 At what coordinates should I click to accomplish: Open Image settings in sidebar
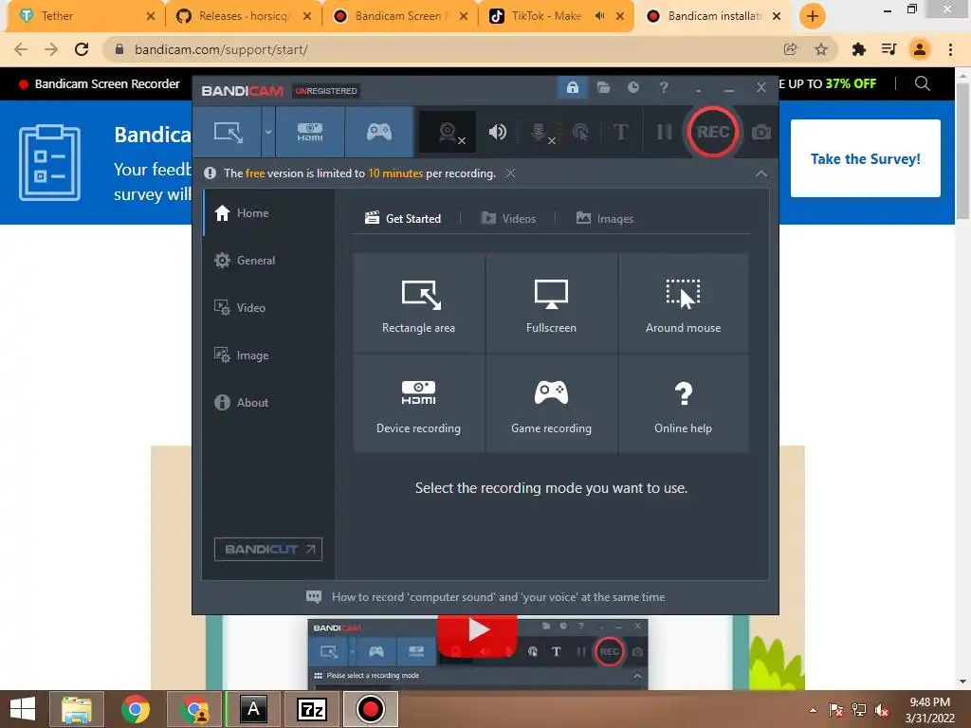268,355
